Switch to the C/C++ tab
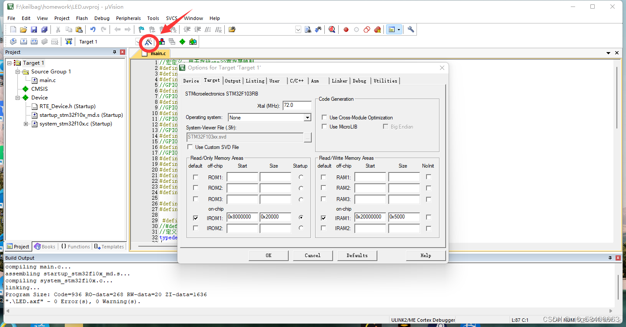 click(x=297, y=81)
